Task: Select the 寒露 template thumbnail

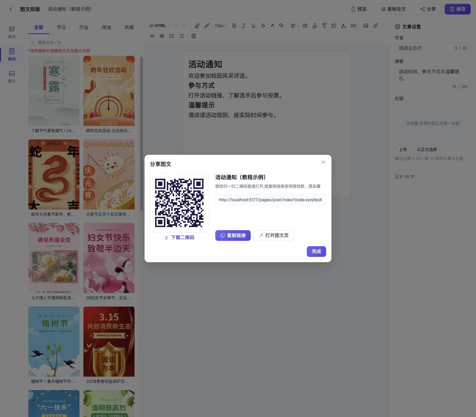Action: click(54, 91)
